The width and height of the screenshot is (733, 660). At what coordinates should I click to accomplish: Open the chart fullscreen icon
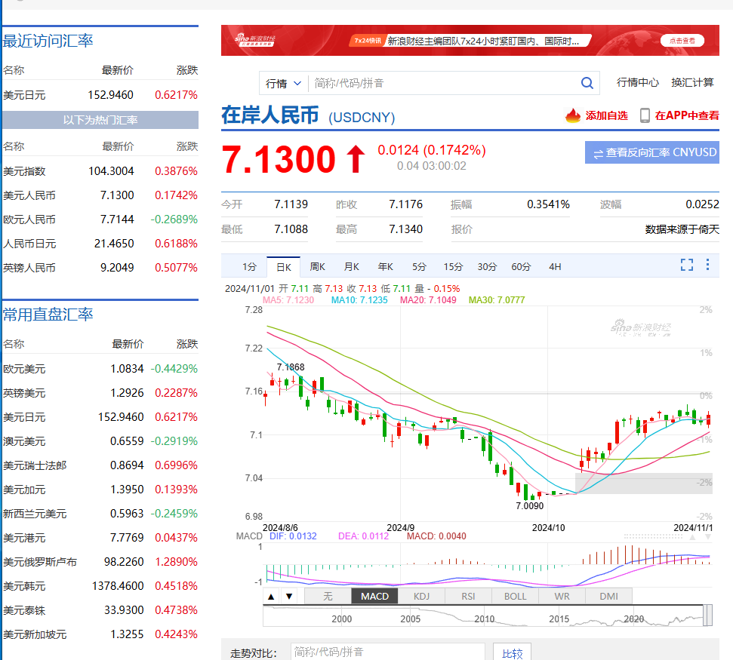[687, 265]
